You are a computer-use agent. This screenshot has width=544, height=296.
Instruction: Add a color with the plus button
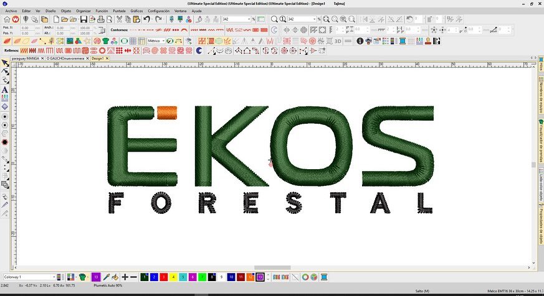click(125, 277)
